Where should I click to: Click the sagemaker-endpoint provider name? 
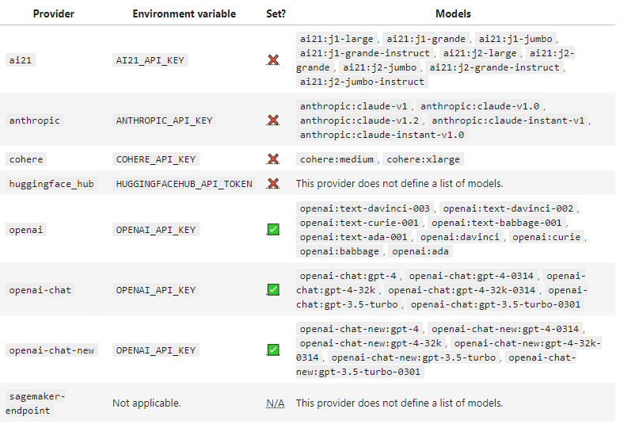[37, 403]
